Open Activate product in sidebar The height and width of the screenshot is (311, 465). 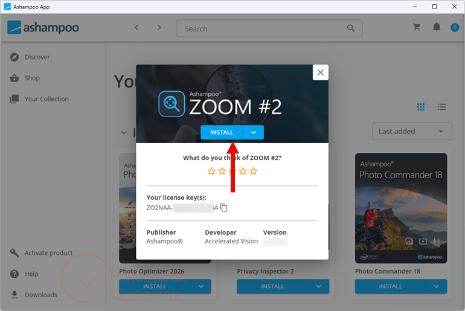coord(48,253)
